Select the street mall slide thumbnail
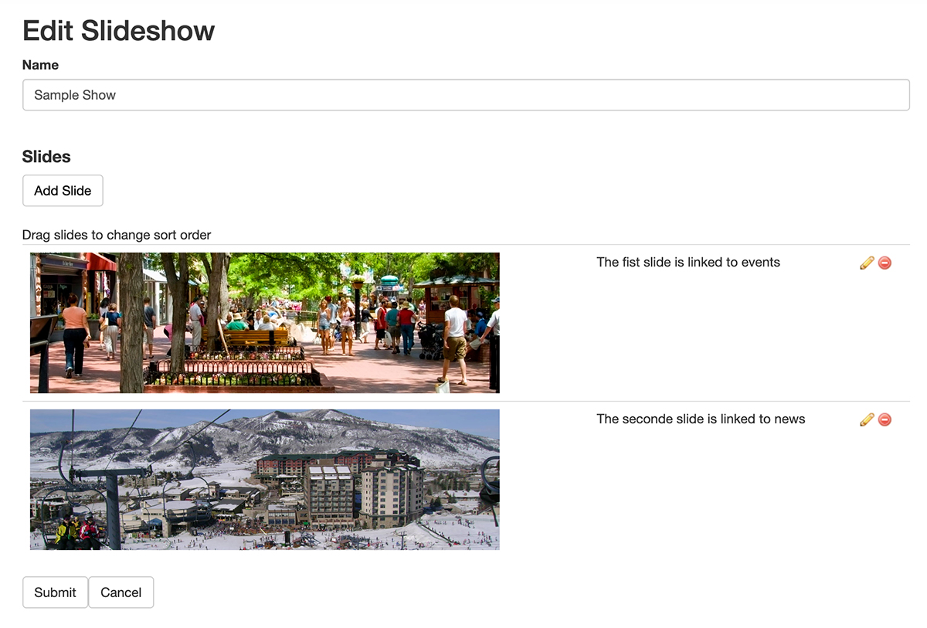 pyautogui.click(x=265, y=323)
